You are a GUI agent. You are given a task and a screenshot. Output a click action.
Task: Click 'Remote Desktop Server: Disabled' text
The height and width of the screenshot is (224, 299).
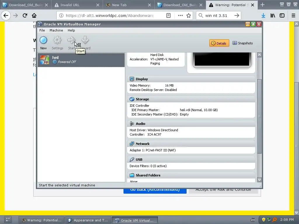tap(153, 90)
